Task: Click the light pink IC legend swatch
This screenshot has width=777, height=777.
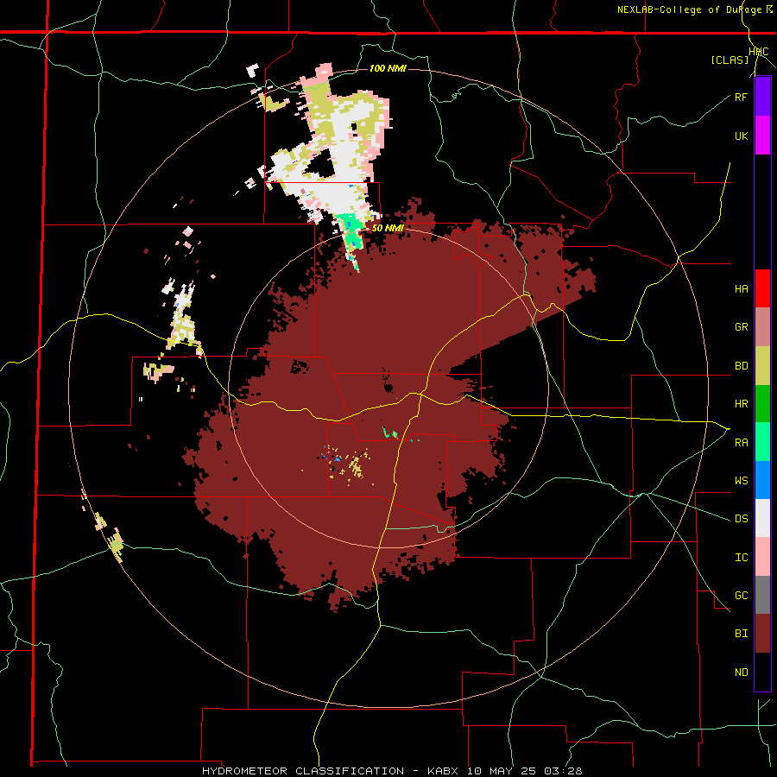Action: 762,557
